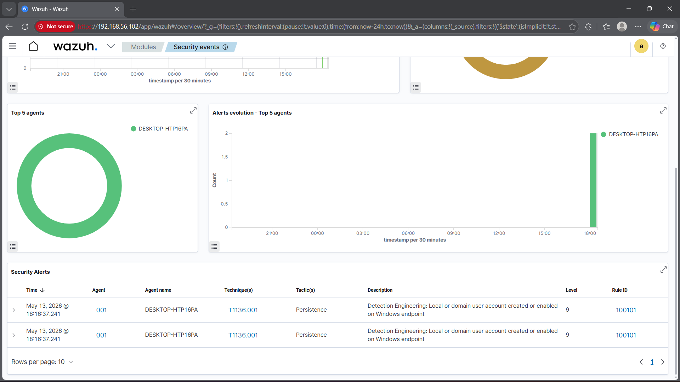This screenshot has width=680, height=382.
Task: Sort by the Description column header
Action: tap(380, 290)
